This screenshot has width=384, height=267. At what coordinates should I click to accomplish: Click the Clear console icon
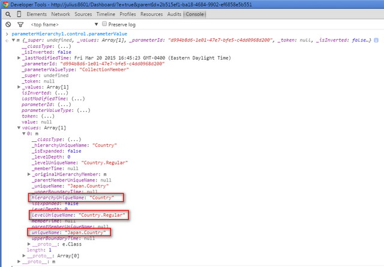(x=7, y=25)
